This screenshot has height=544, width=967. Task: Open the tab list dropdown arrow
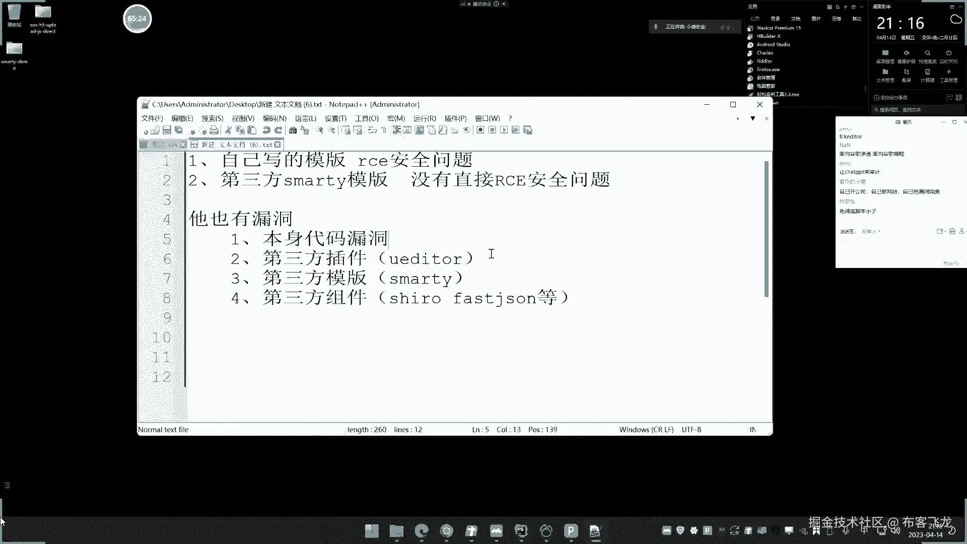tap(752, 119)
